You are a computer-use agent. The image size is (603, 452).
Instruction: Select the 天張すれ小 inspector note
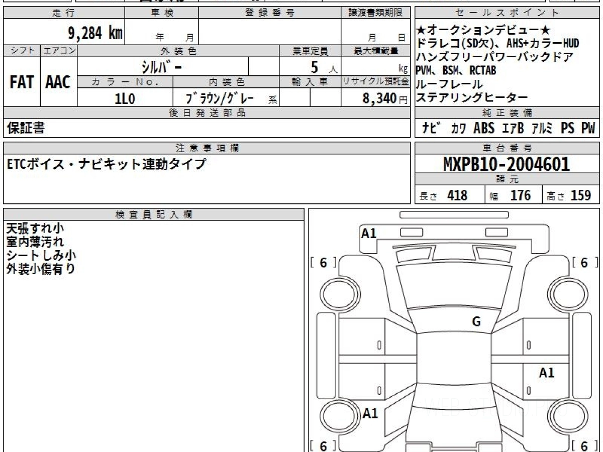tap(35, 229)
